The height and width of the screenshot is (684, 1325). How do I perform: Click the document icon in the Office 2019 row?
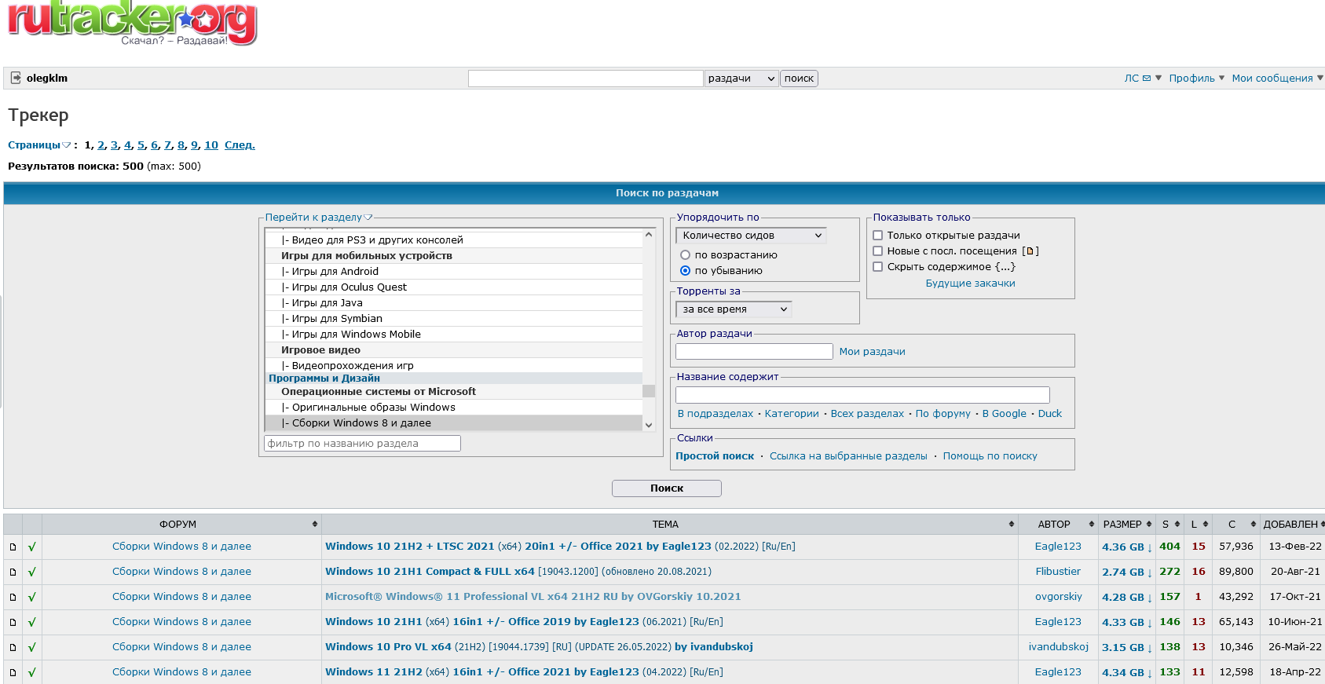pyautogui.click(x=13, y=622)
